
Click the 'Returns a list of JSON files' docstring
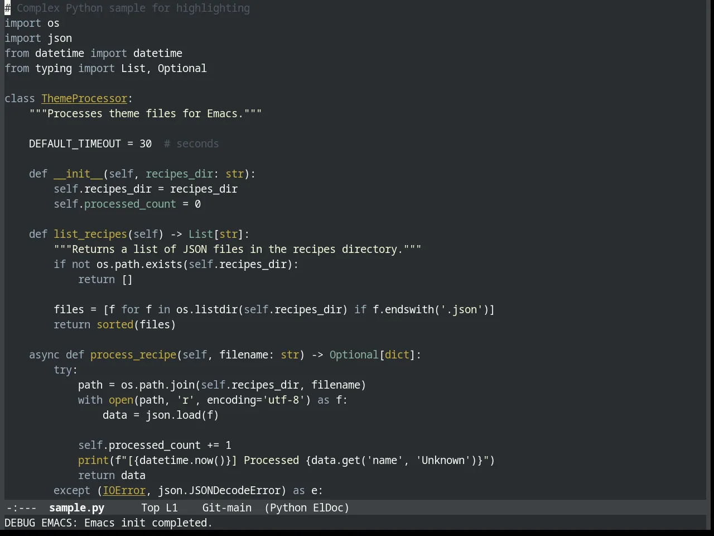point(238,249)
